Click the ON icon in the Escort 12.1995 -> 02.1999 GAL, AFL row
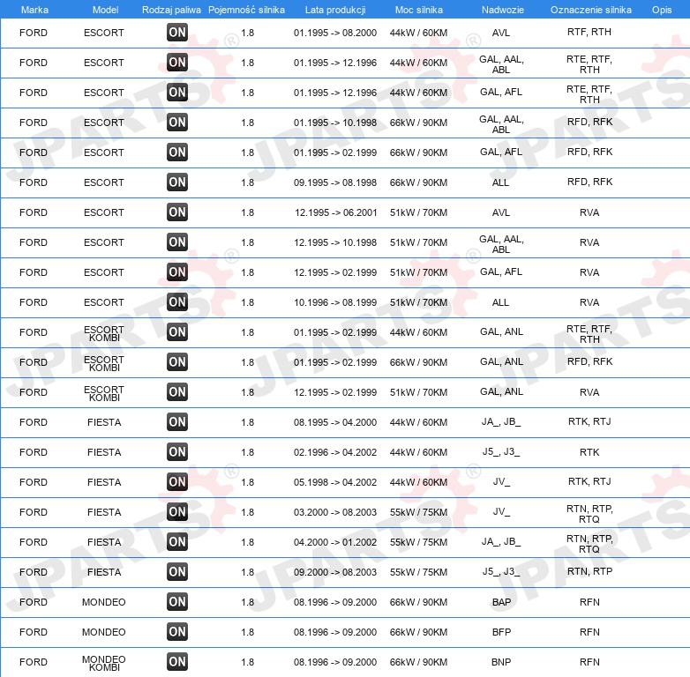690x677 pixels. [x=177, y=272]
